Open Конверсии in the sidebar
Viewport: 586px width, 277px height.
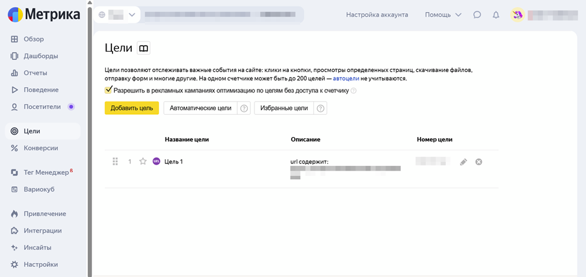coord(40,148)
